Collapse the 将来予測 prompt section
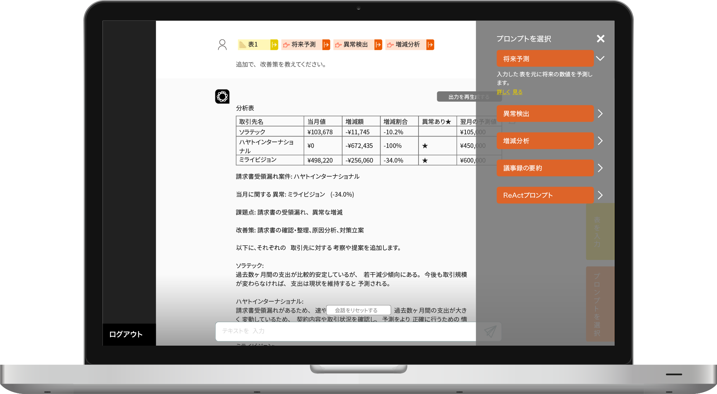Image resolution: width=717 pixels, height=394 pixels. click(x=600, y=58)
